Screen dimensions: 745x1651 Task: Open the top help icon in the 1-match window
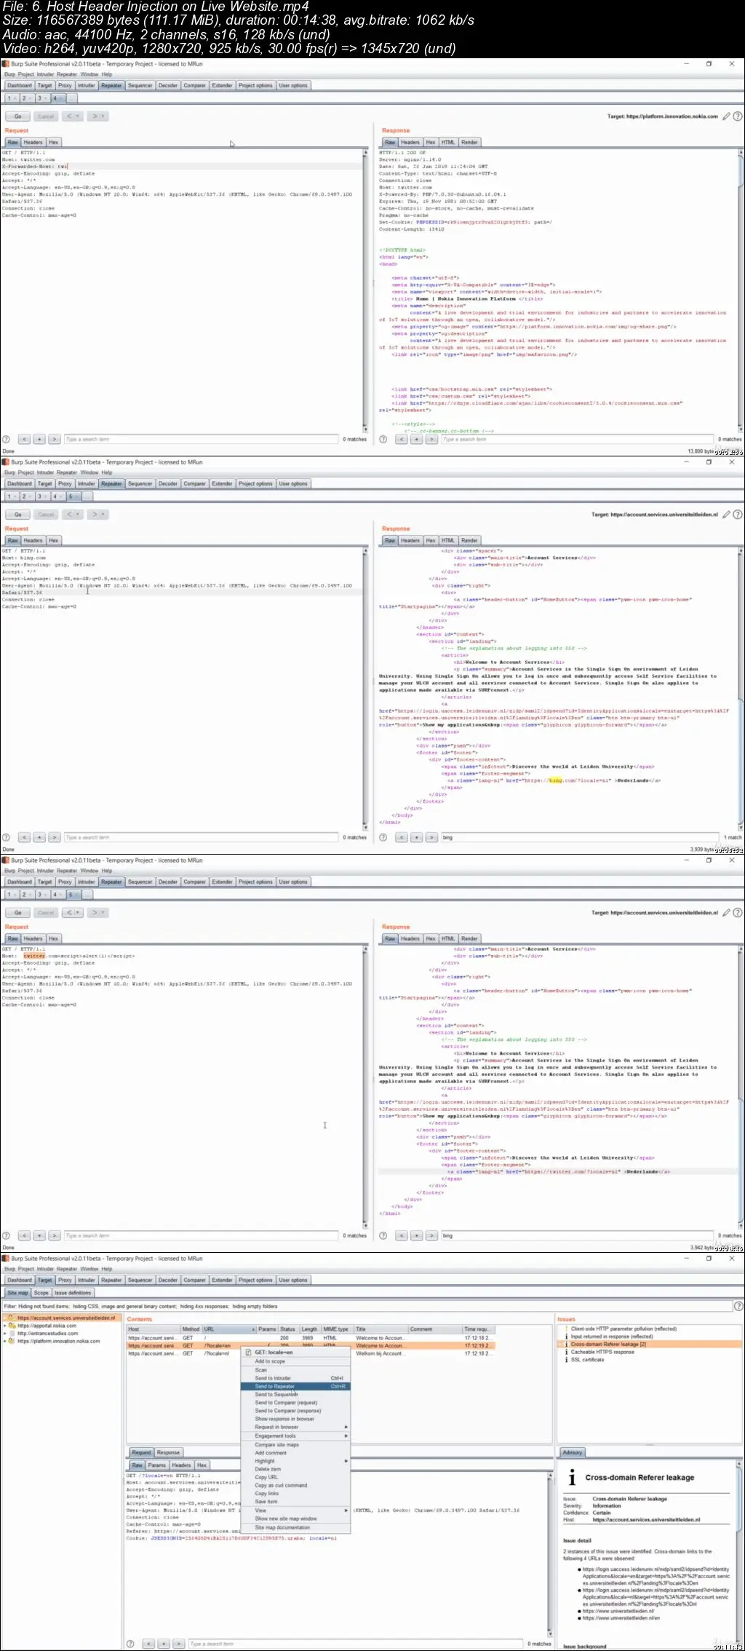tap(738, 515)
